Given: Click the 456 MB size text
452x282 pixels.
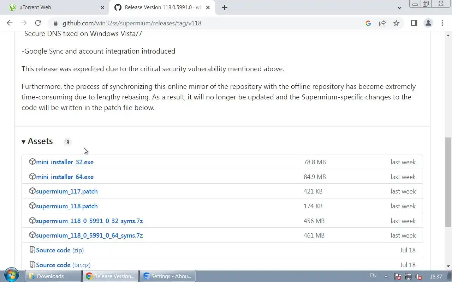Looking at the screenshot, I should click(314, 221).
